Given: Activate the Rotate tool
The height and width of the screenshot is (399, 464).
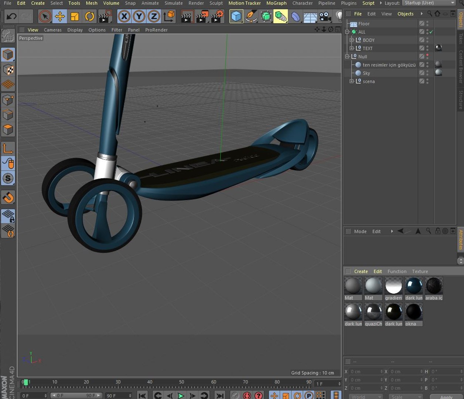Looking at the screenshot, I should click(90, 16).
